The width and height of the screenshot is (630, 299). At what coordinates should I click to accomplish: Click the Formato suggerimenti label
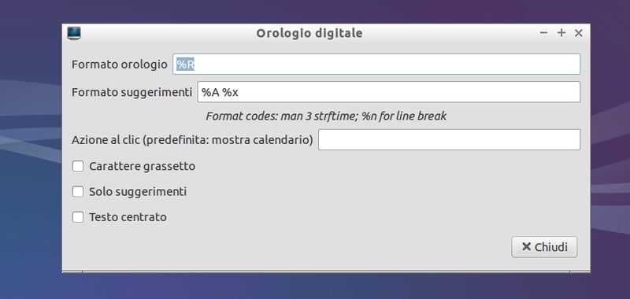point(132,92)
